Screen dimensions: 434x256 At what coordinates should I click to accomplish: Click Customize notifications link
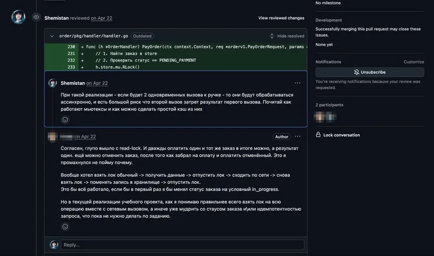tap(414, 62)
